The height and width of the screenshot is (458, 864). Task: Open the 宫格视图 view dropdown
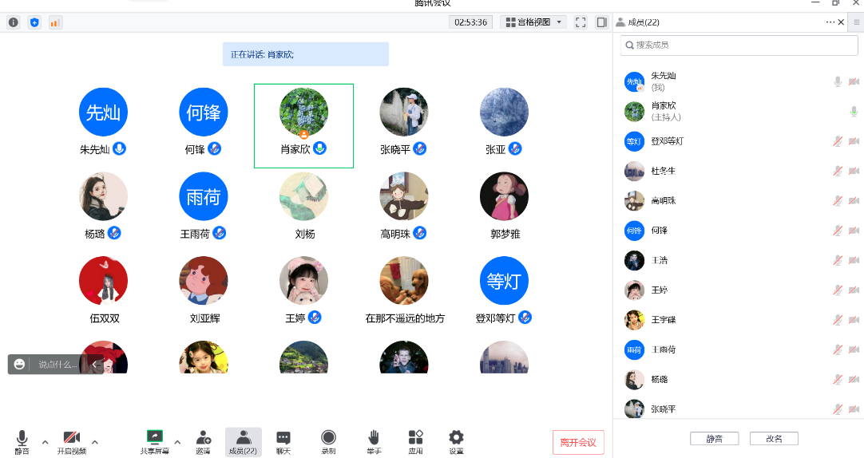533,22
